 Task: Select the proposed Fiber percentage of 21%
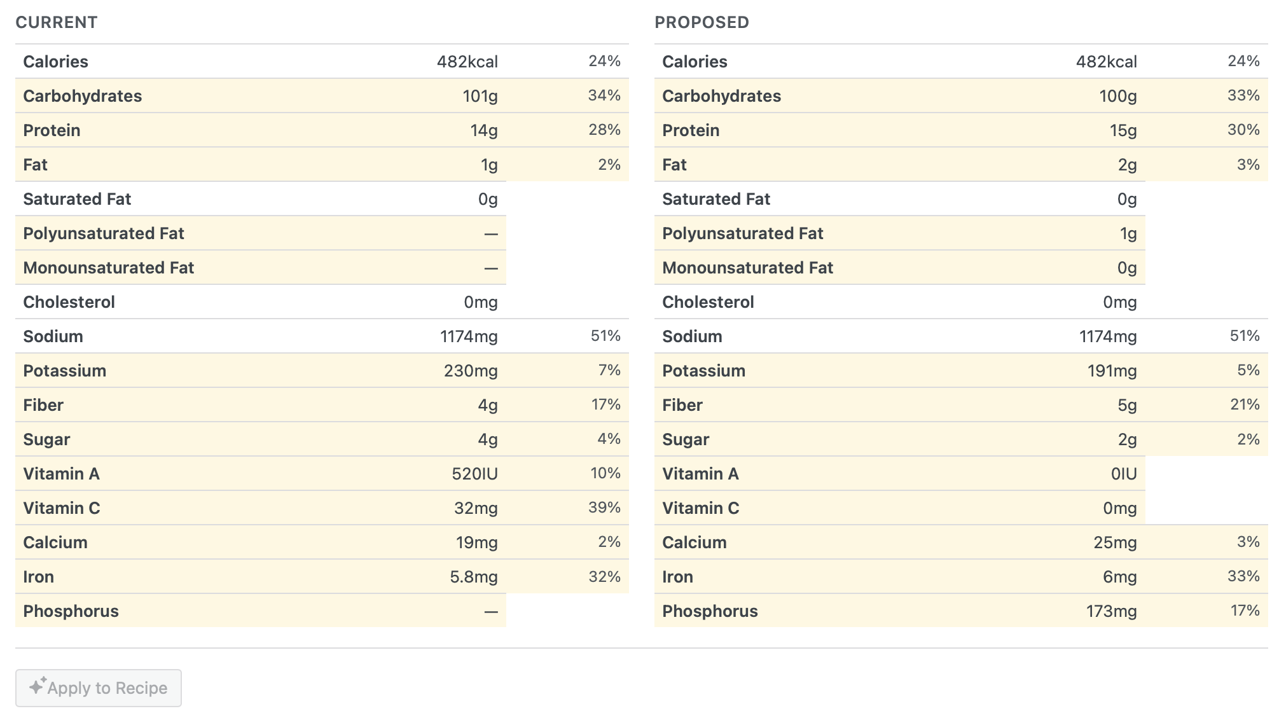pyautogui.click(x=1244, y=404)
